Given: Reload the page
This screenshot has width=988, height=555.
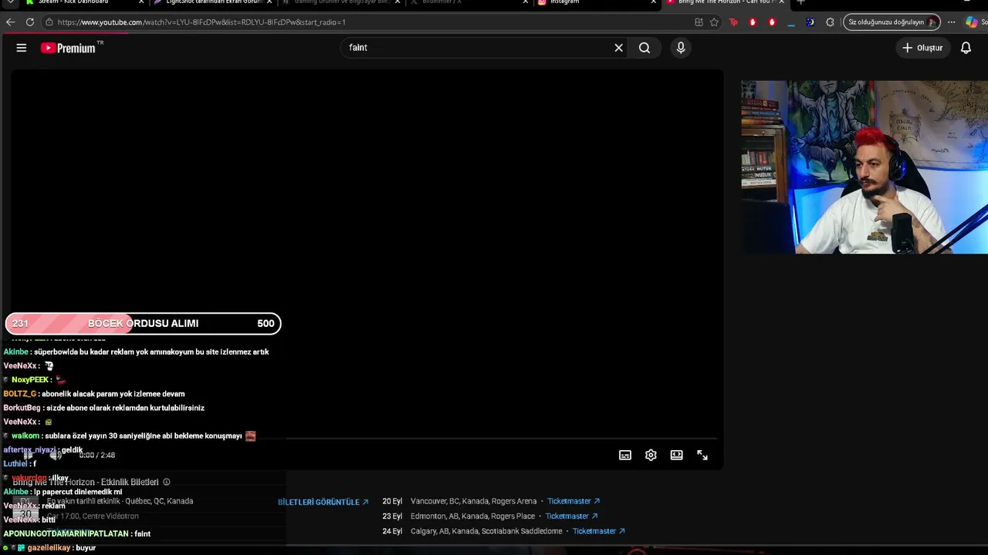Looking at the screenshot, I should (x=30, y=22).
